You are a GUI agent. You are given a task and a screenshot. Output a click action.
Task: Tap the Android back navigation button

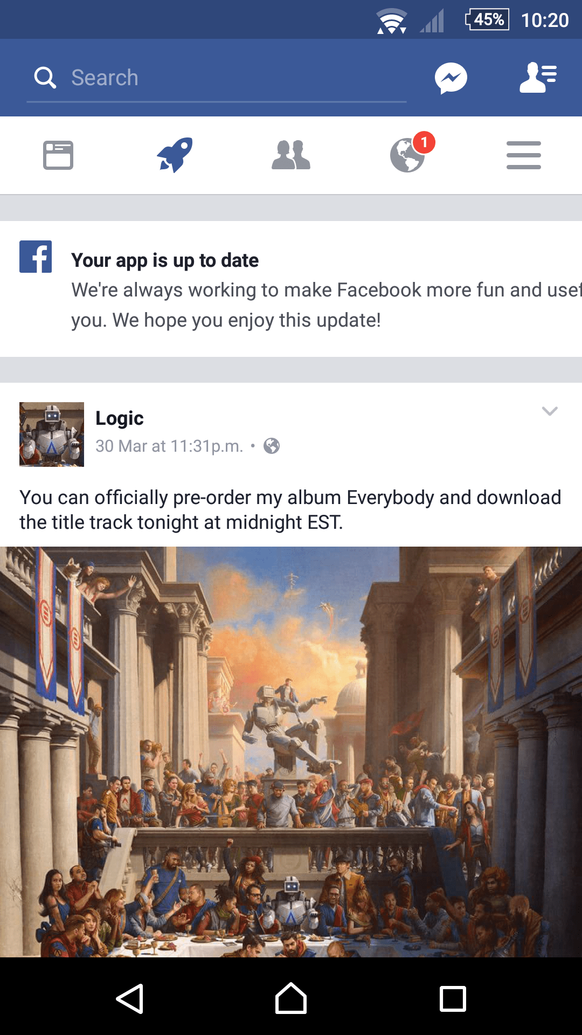[129, 999]
